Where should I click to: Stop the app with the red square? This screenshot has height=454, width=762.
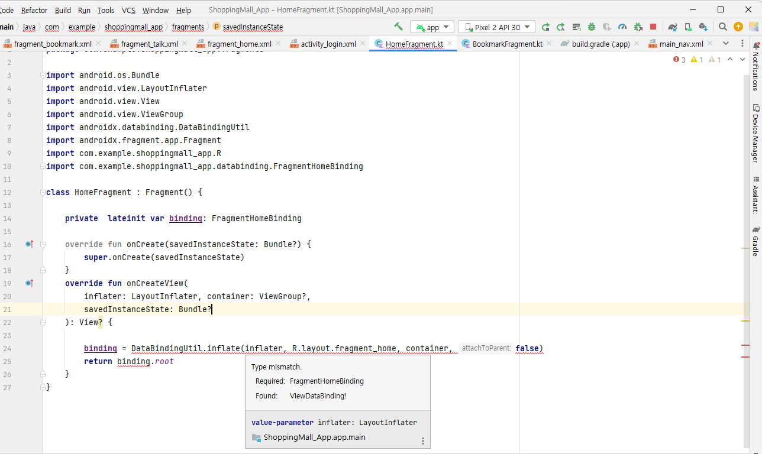point(653,27)
